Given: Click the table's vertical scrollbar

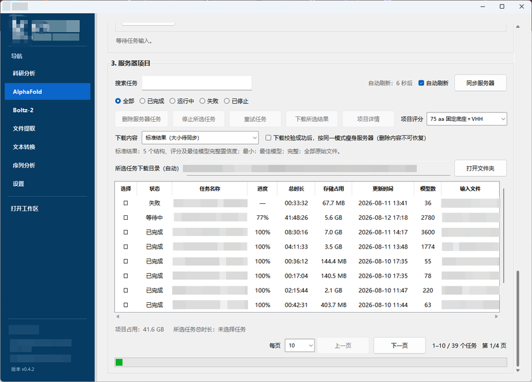Looking at the screenshot, I should coord(504,236).
